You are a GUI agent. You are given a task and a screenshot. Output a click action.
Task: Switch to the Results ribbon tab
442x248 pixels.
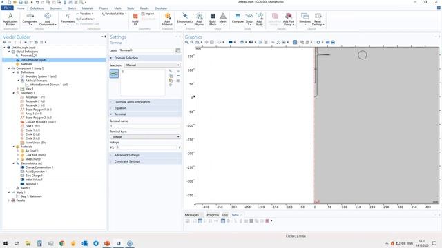tap(144, 8)
